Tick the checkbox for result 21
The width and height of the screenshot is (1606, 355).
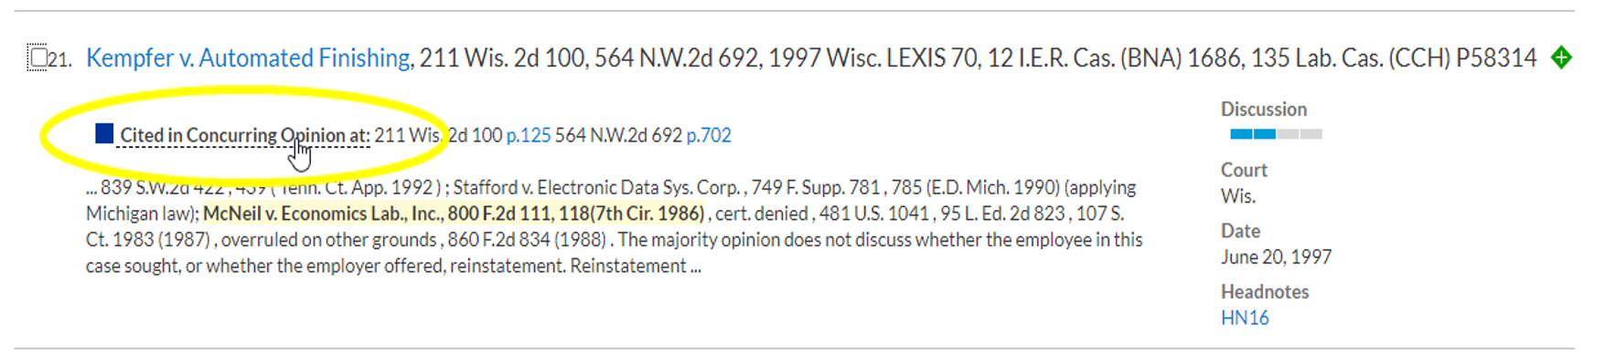[x=37, y=57]
